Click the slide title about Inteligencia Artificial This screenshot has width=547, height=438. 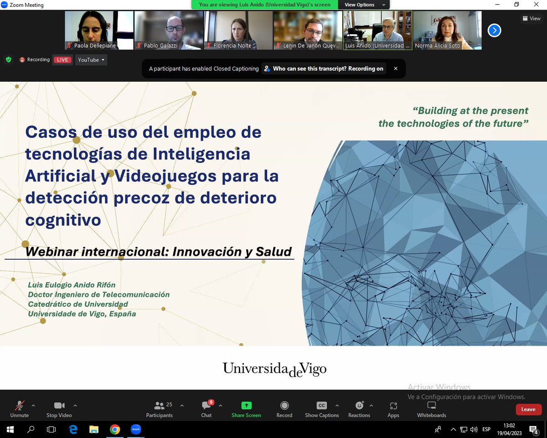152,176
